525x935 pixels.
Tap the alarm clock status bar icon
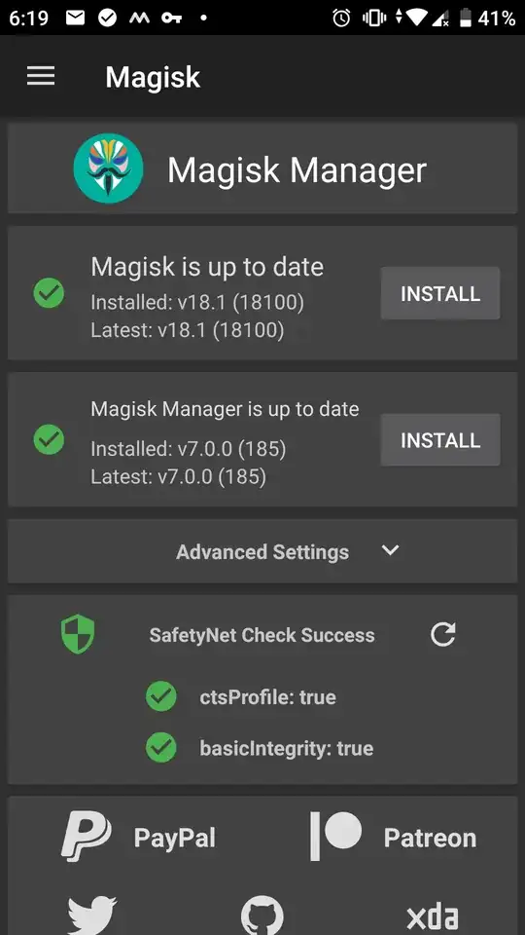point(341,18)
